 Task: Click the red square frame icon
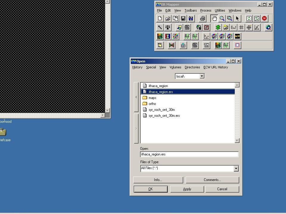237,45
